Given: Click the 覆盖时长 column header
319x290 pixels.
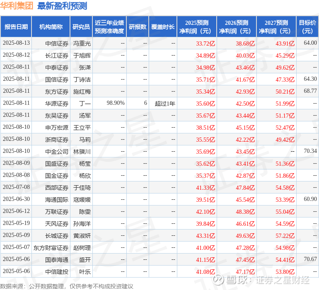Looking at the screenshot, I should tap(163, 27).
